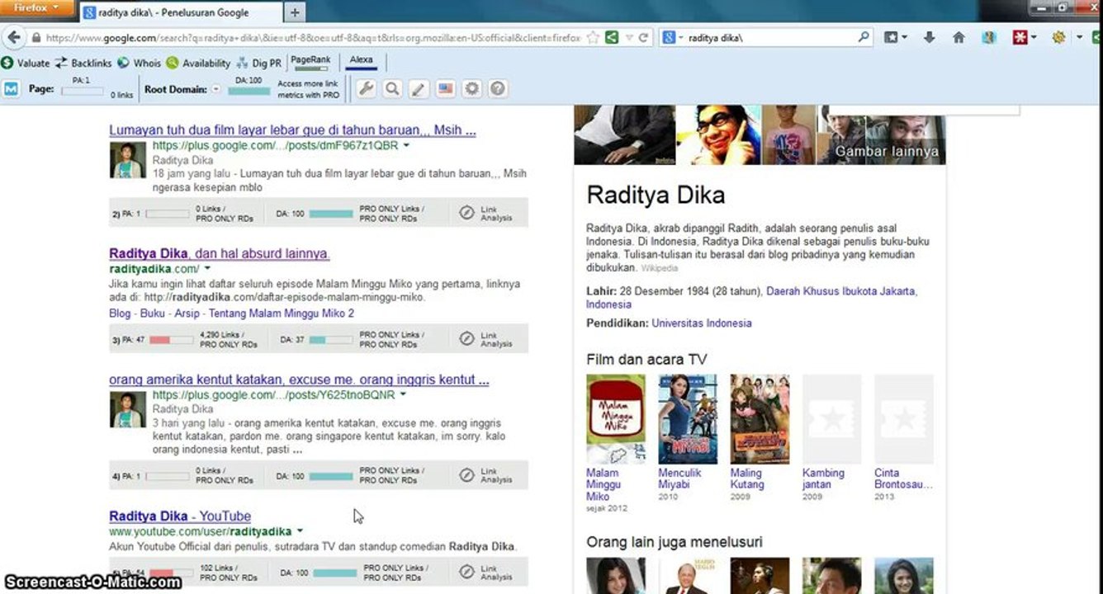Expand dropdown arrow next to radityadika.com/ URL

(x=207, y=269)
